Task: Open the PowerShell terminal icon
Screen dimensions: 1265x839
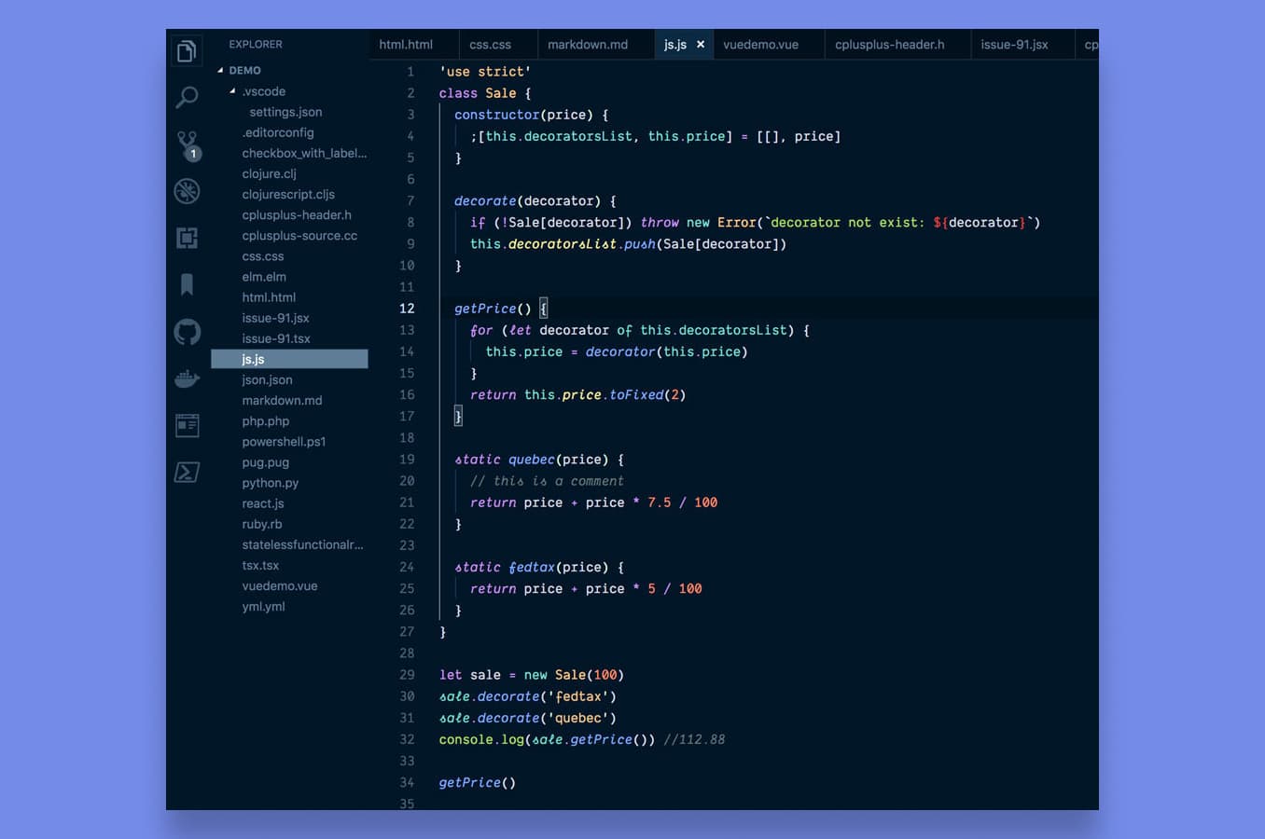Action: click(x=187, y=472)
